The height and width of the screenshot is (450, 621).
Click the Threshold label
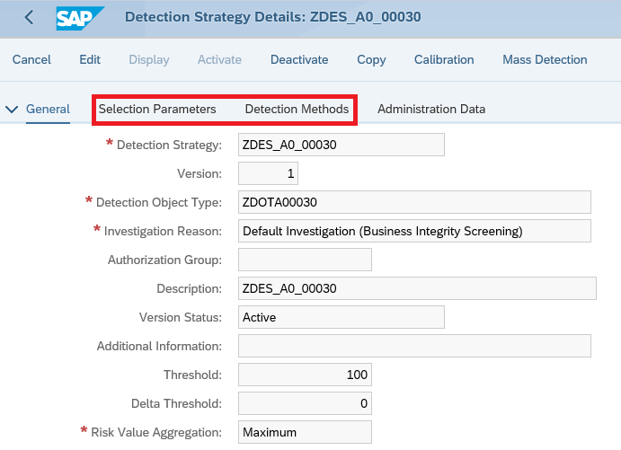[193, 375]
